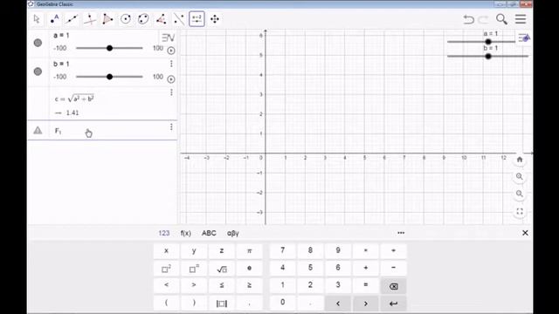Open more options for b row
Screen dimensions: 559x314
[171, 64]
